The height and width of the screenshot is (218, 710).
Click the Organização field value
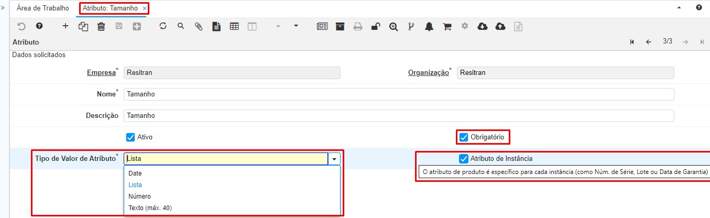pos(565,73)
